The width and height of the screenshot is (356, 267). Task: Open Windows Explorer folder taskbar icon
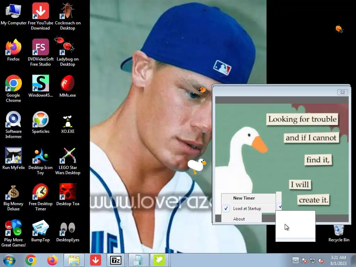pyautogui.click(x=74, y=260)
